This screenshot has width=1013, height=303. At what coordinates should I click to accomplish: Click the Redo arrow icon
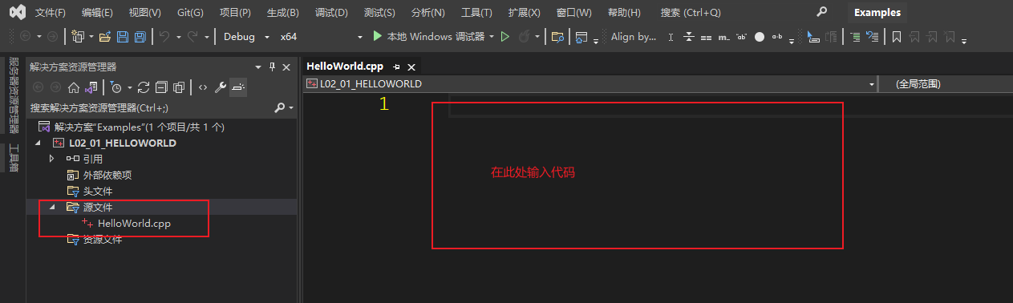point(192,37)
